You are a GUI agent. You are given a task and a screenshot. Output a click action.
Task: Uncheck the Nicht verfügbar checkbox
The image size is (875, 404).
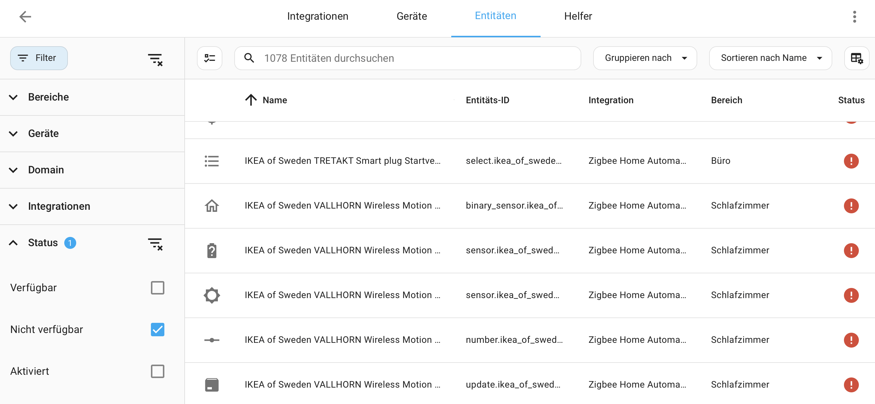coord(157,329)
